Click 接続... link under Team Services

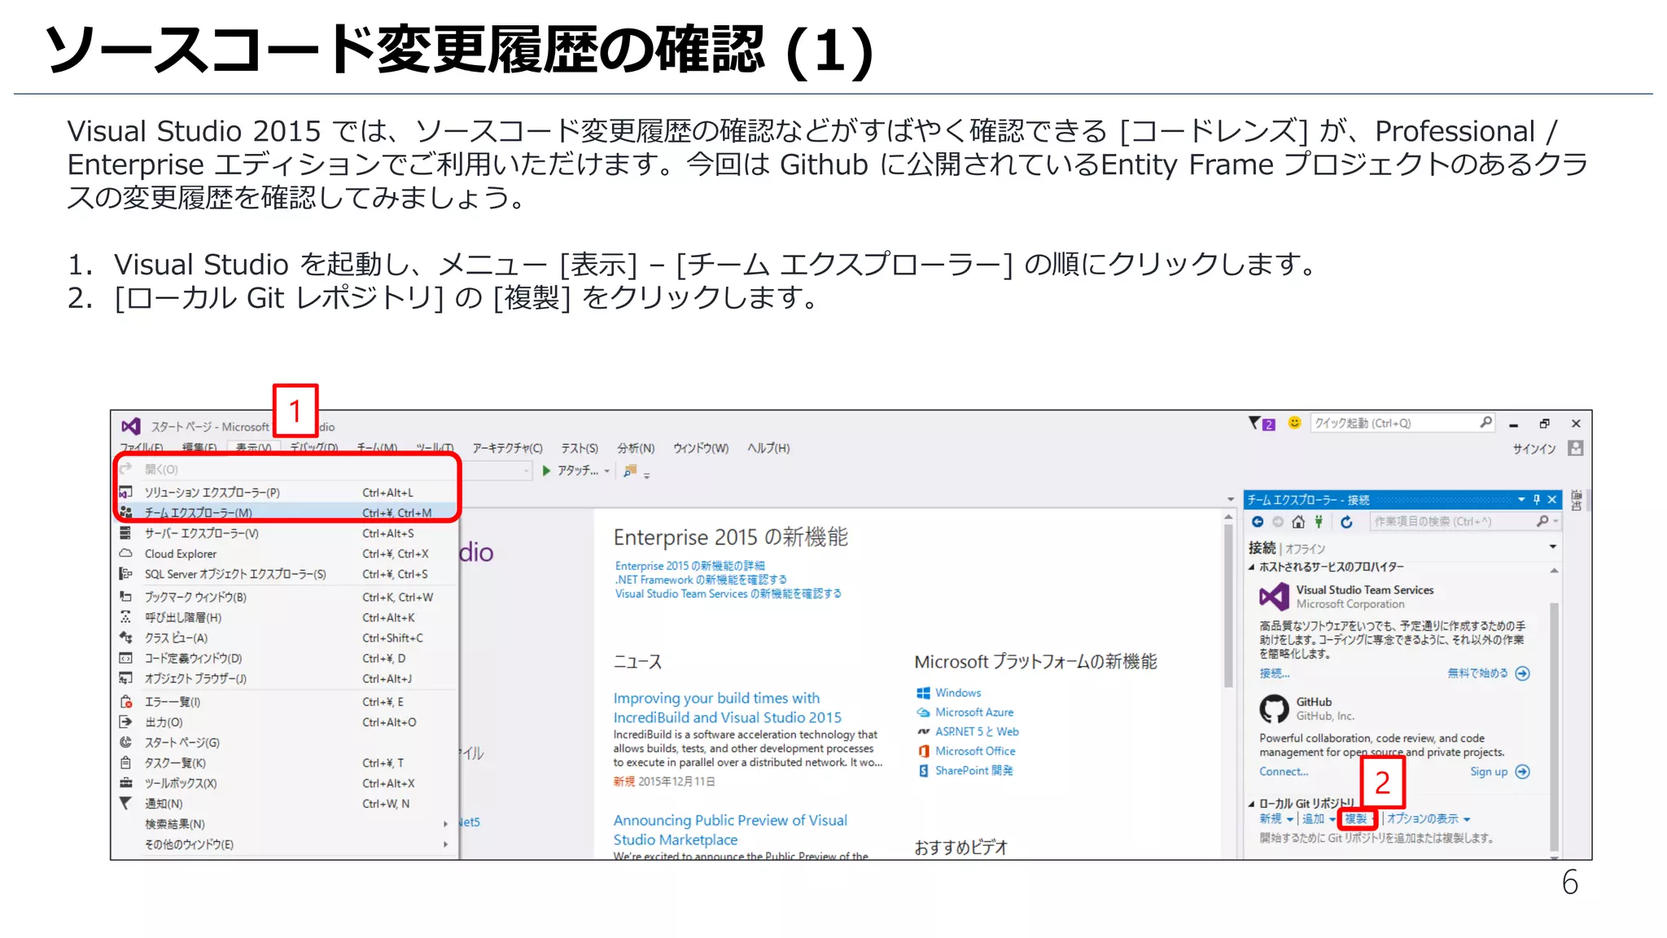(1275, 673)
